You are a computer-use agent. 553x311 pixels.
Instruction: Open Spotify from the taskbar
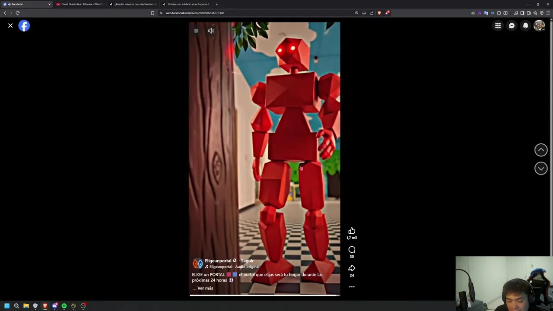click(64, 306)
